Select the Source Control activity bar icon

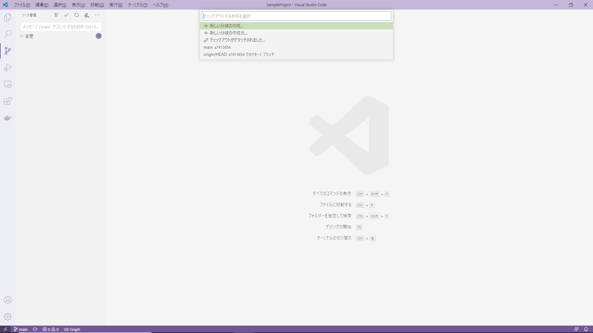click(8, 51)
